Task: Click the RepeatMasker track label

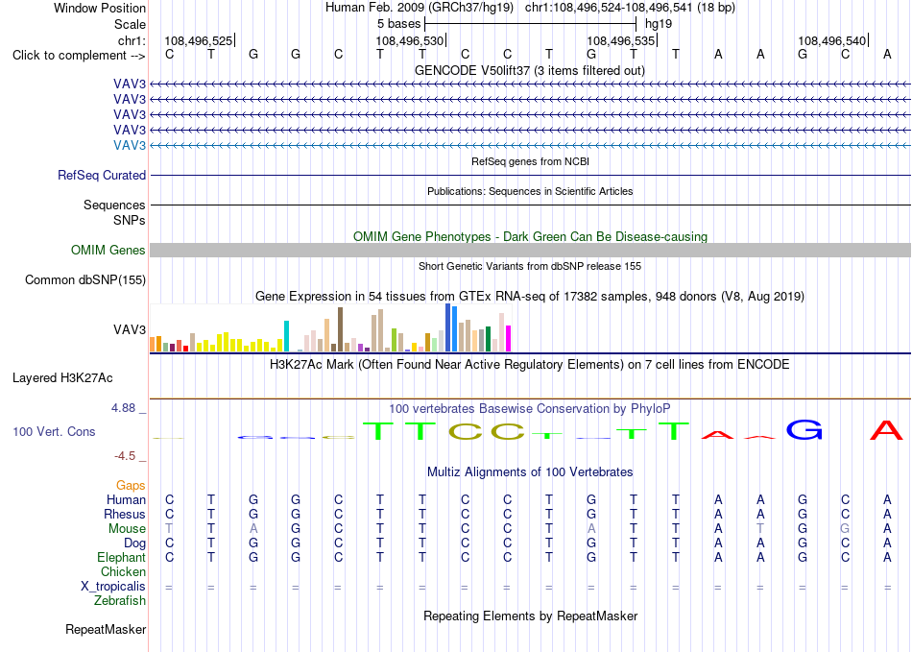Action: pyautogui.click(x=106, y=629)
